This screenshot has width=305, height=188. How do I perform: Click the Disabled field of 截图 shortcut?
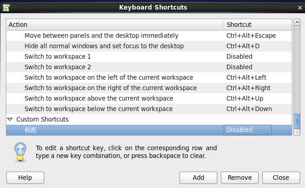(x=247, y=130)
